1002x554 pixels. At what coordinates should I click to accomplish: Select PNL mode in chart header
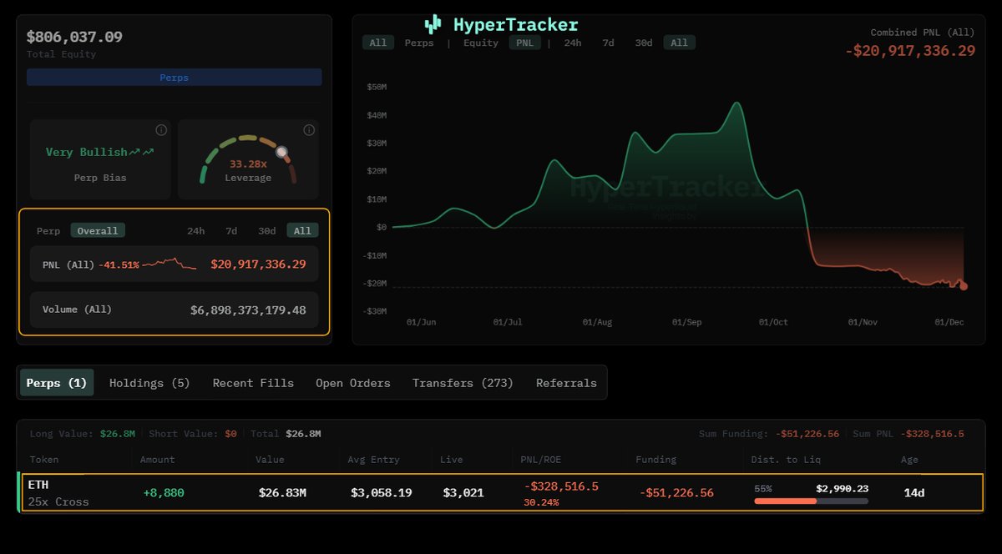point(525,43)
